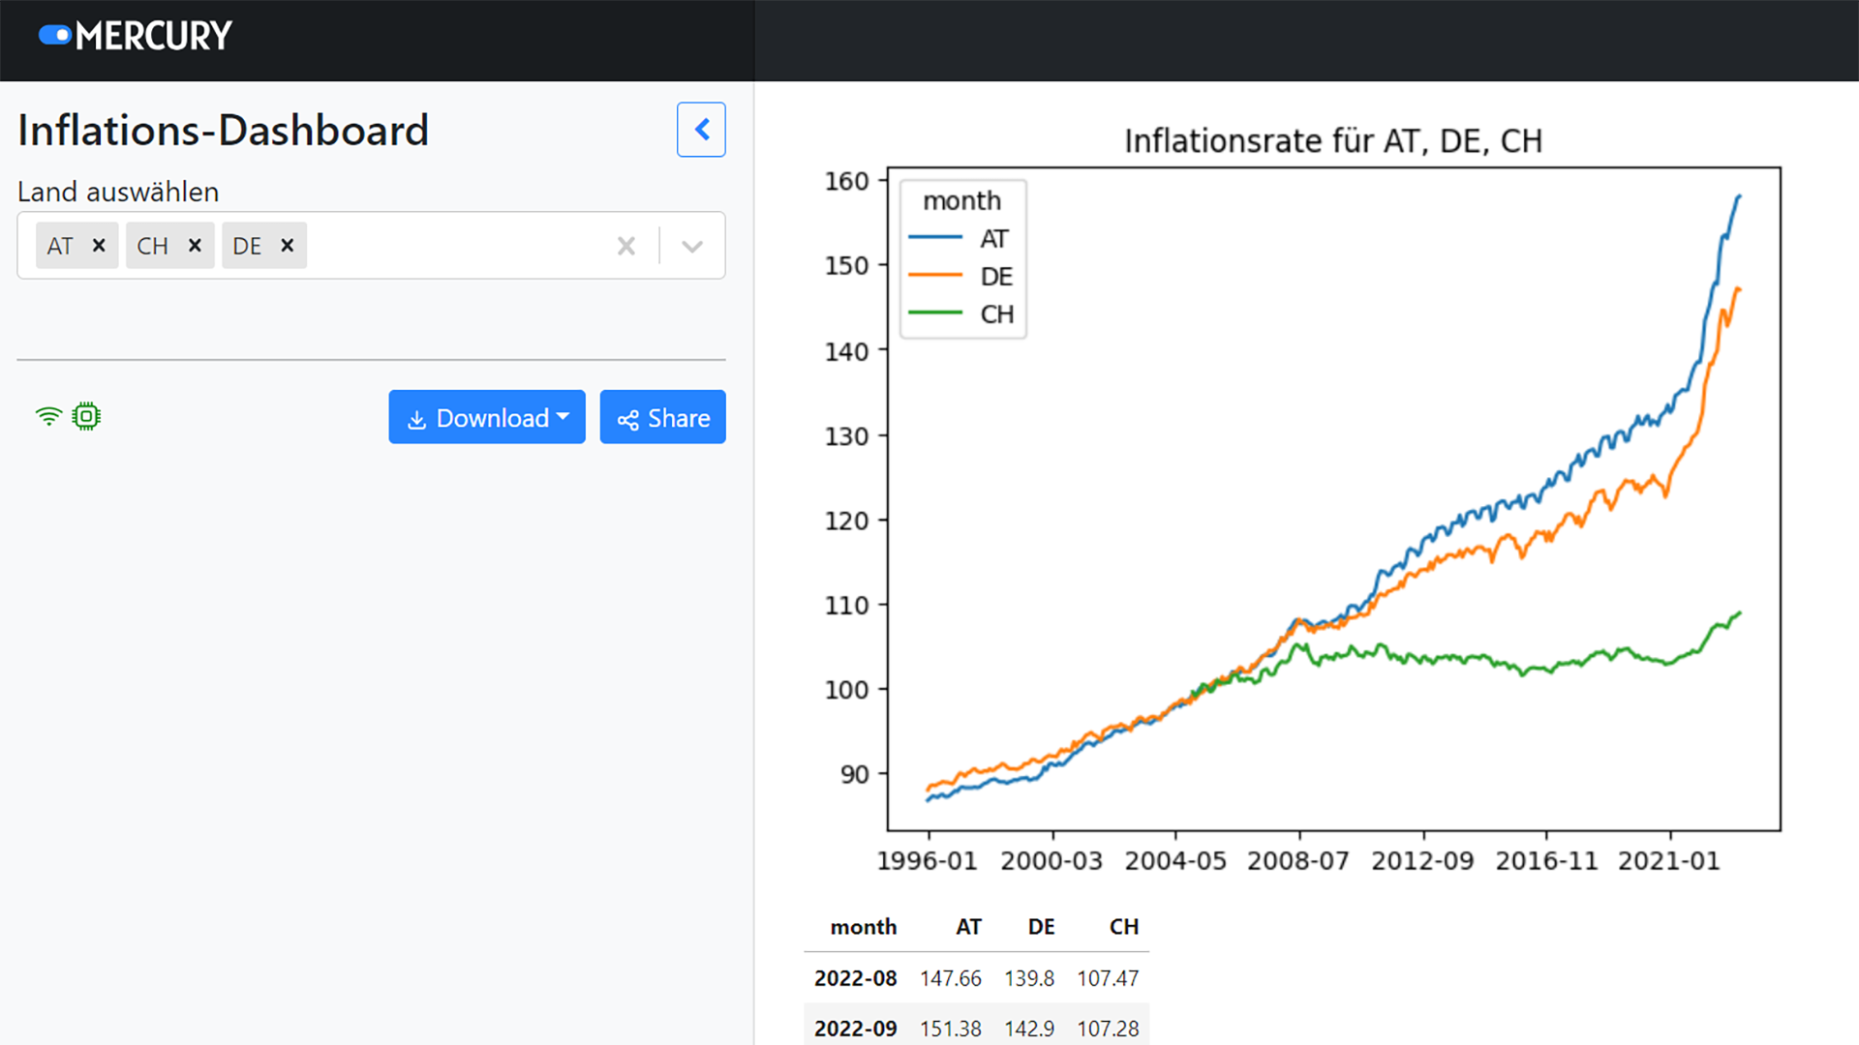The width and height of the screenshot is (1859, 1045).
Task: Click the Mercury logo toggle icon
Action: click(x=55, y=36)
